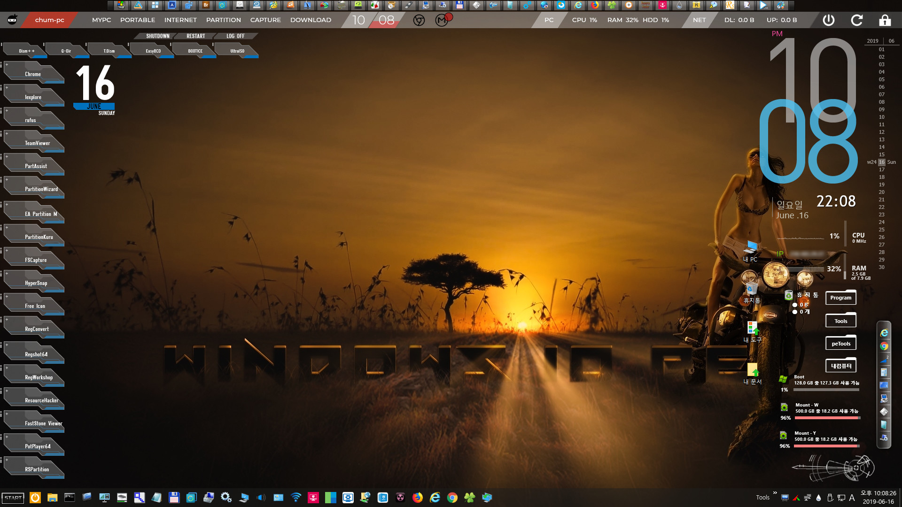
Task: Click the power icon in top bar
Action: tap(829, 20)
